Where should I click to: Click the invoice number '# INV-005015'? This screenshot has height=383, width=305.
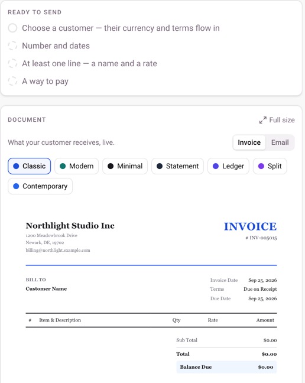[261, 238]
